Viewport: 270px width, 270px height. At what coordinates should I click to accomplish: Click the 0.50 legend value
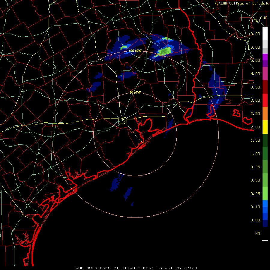click(255, 180)
